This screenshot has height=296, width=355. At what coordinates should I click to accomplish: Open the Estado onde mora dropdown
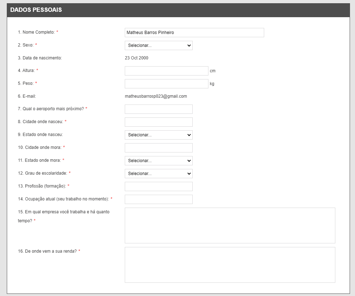coord(158,161)
